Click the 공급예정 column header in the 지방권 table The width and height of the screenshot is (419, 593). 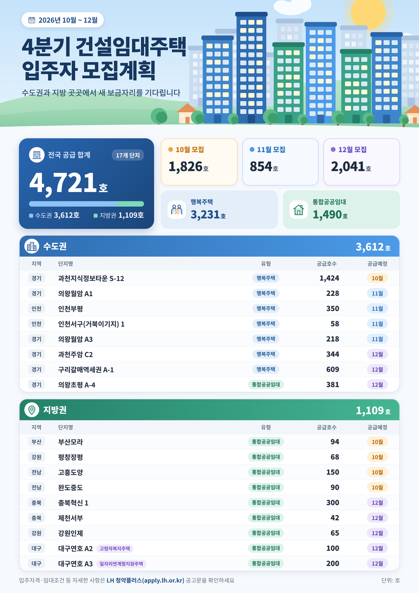click(x=377, y=428)
